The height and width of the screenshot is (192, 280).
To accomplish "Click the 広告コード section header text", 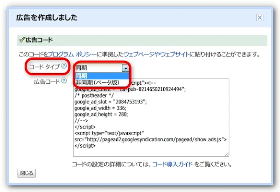I will coord(39,40).
